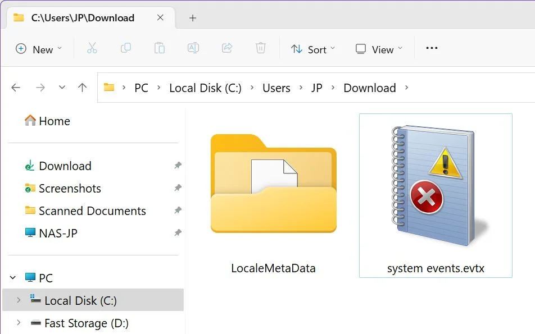Click the folder icon in address bar
This screenshot has height=334, width=535.
click(x=109, y=87)
